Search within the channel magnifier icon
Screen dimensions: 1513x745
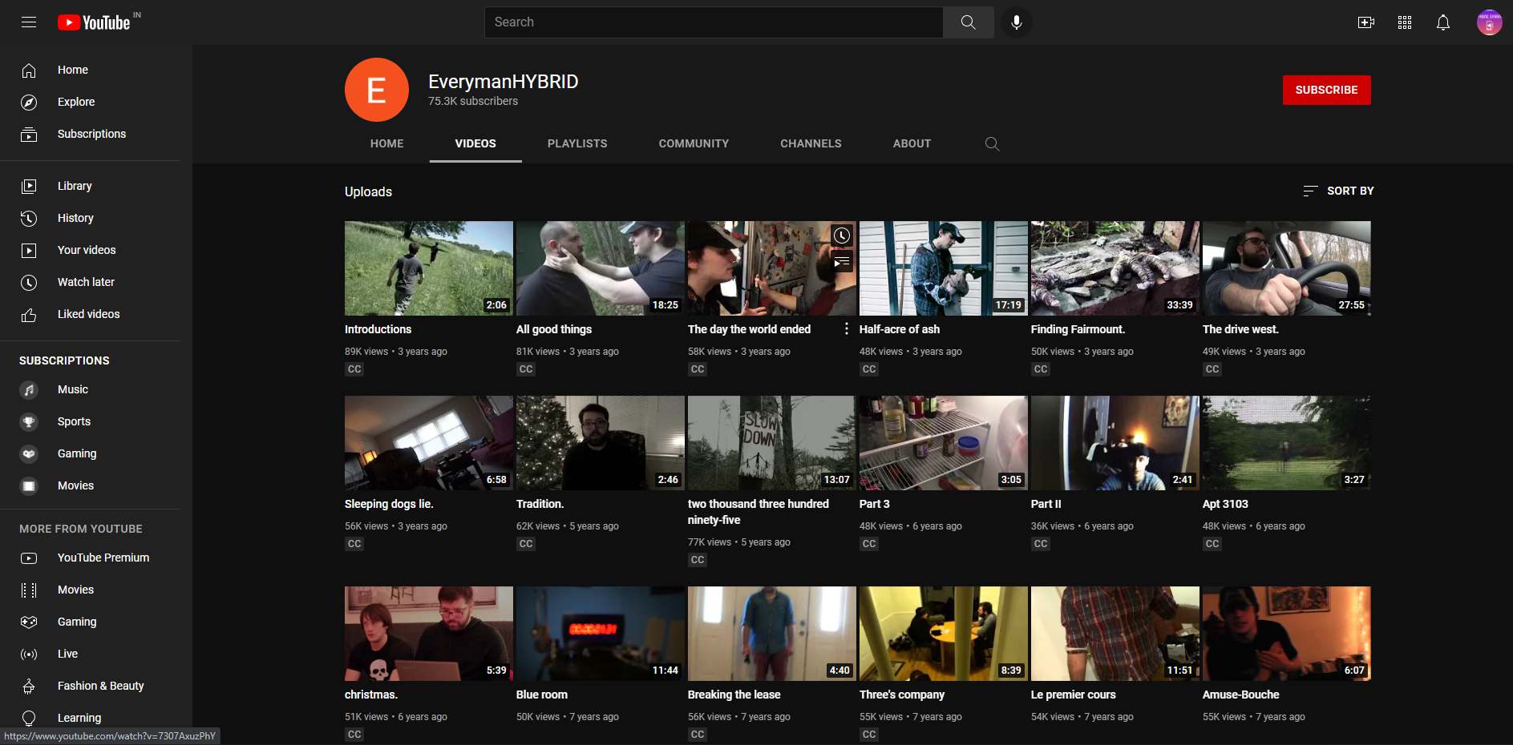tap(992, 144)
